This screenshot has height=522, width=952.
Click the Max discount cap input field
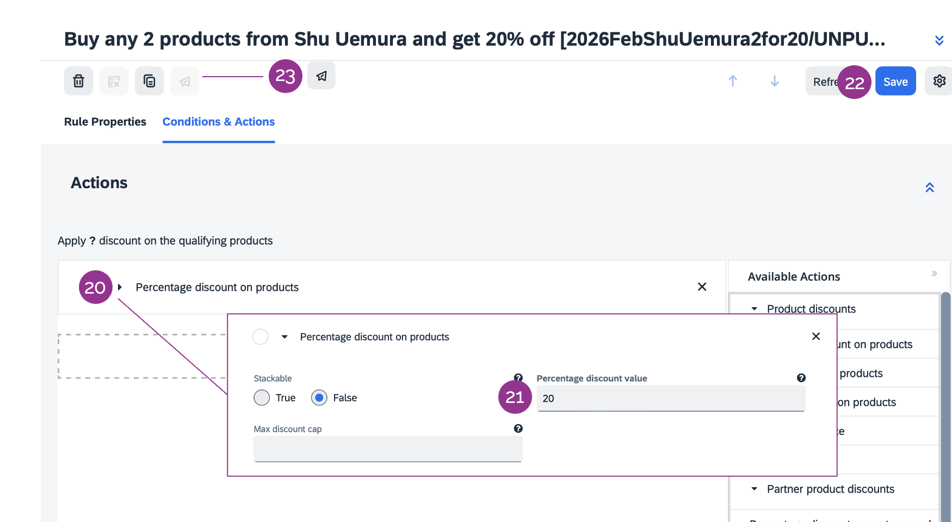pos(388,449)
